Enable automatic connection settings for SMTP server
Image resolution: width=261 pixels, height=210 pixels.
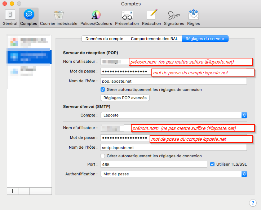pyautogui.click(x=103, y=156)
